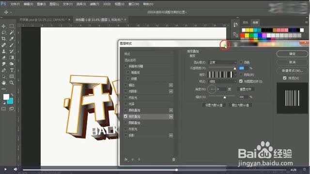Click the 新建样式 button
Viewport: 310px width, 174px height.
pos(292,71)
